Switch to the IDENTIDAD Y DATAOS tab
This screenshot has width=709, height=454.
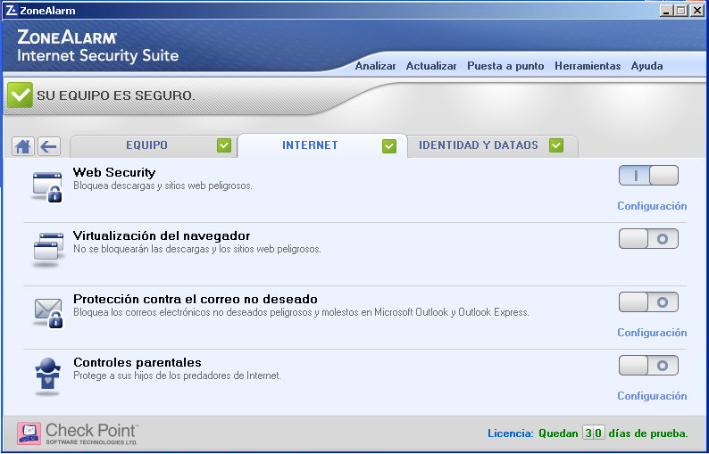pyautogui.click(x=492, y=145)
